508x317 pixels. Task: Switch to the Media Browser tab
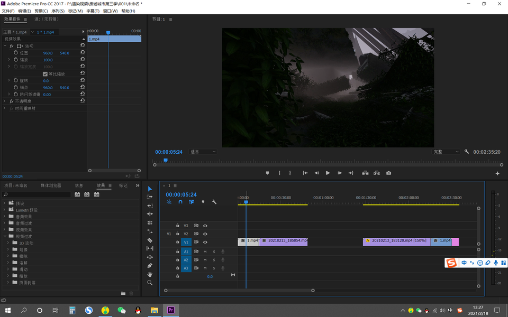(51, 185)
